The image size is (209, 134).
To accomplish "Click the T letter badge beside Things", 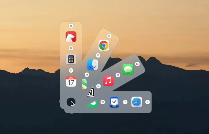I will (x=125, y=102).
